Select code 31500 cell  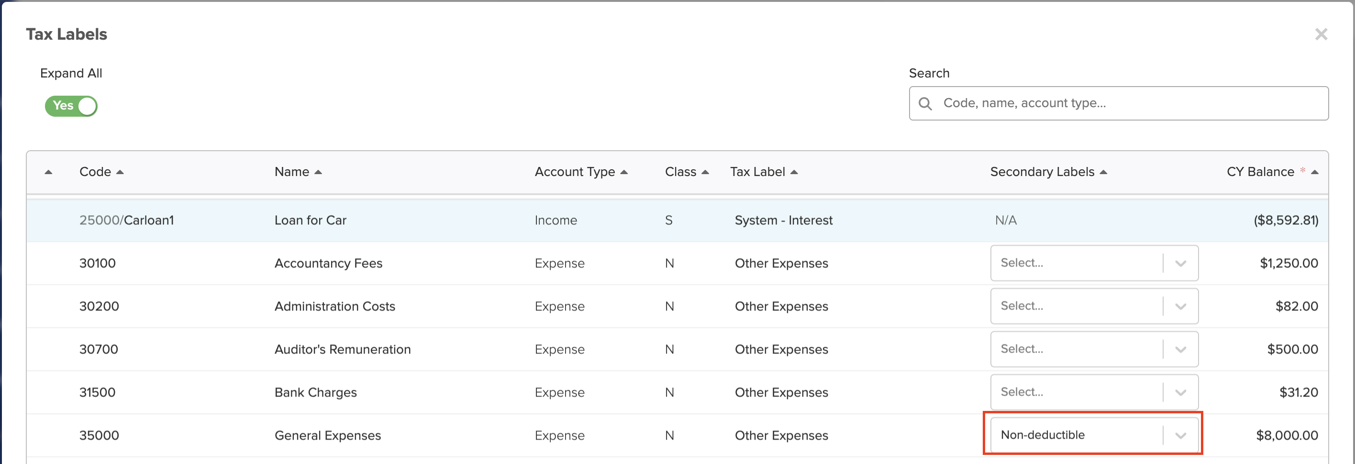(97, 393)
